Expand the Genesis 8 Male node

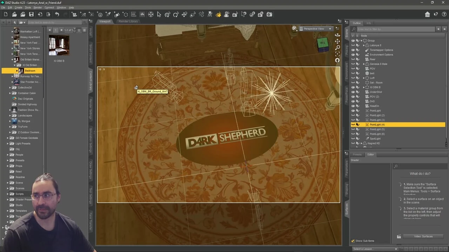click(x=364, y=64)
